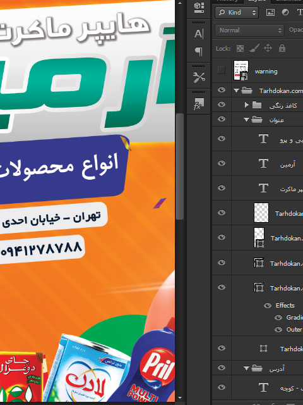Viewport: 303px width, 405px height.
Task: Open the Styles fx panel icon
Action: 199,104
